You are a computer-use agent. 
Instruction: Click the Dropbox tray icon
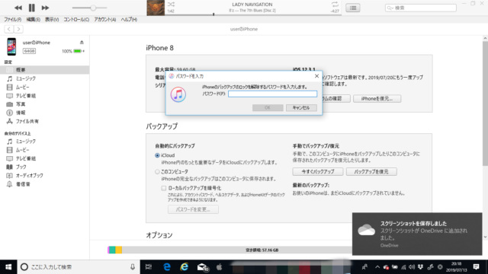click(x=420, y=267)
